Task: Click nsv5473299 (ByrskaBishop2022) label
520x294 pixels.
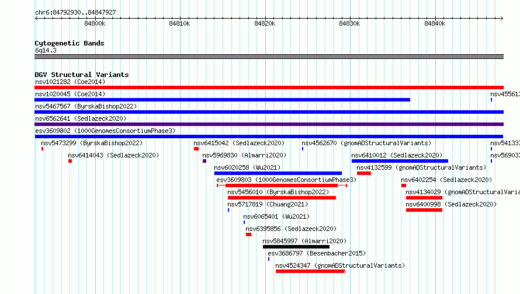Action: (x=92, y=143)
